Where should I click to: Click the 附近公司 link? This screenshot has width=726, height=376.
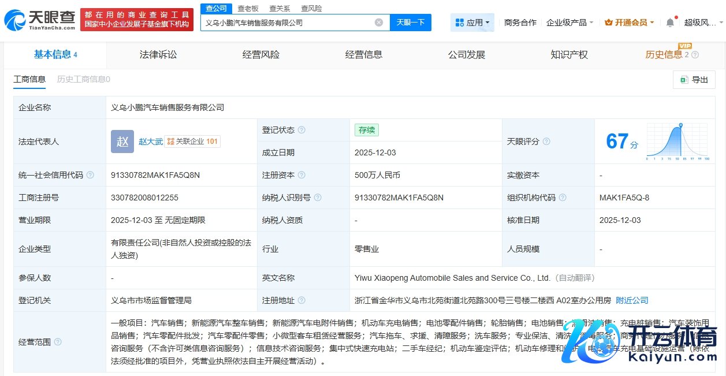632,300
